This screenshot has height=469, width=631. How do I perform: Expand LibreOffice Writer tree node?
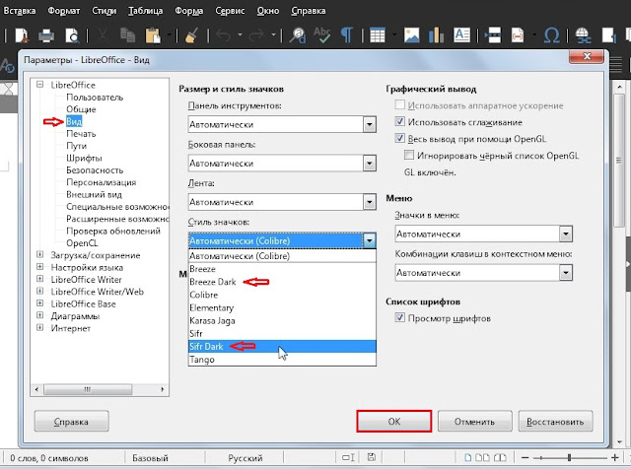[x=39, y=279]
